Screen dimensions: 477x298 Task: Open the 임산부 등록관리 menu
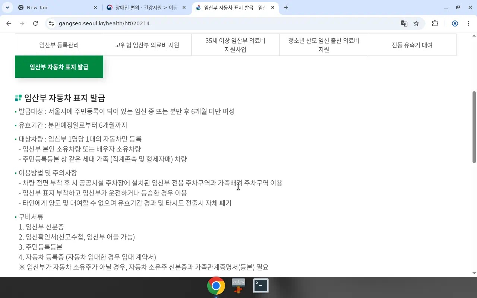pos(59,45)
